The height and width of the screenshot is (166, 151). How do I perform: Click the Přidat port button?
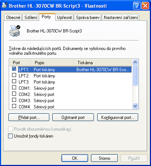tap(29, 117)
